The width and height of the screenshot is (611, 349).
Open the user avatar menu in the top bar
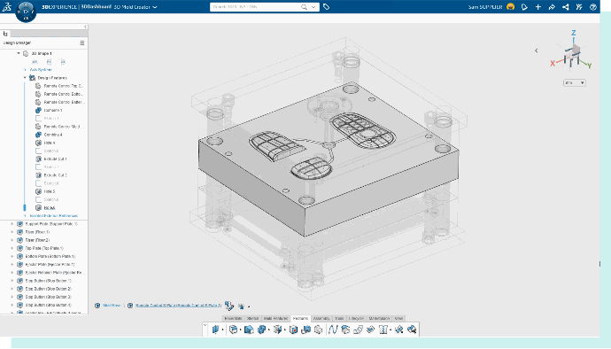510,6
